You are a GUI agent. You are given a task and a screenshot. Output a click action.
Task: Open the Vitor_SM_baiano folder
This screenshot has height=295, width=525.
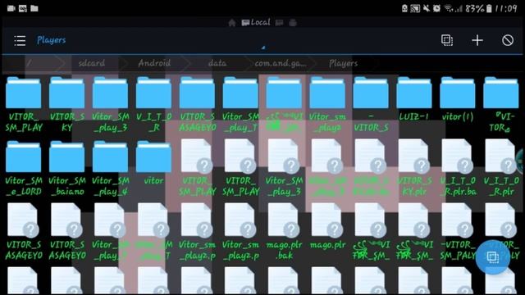[x=67, y=168]
